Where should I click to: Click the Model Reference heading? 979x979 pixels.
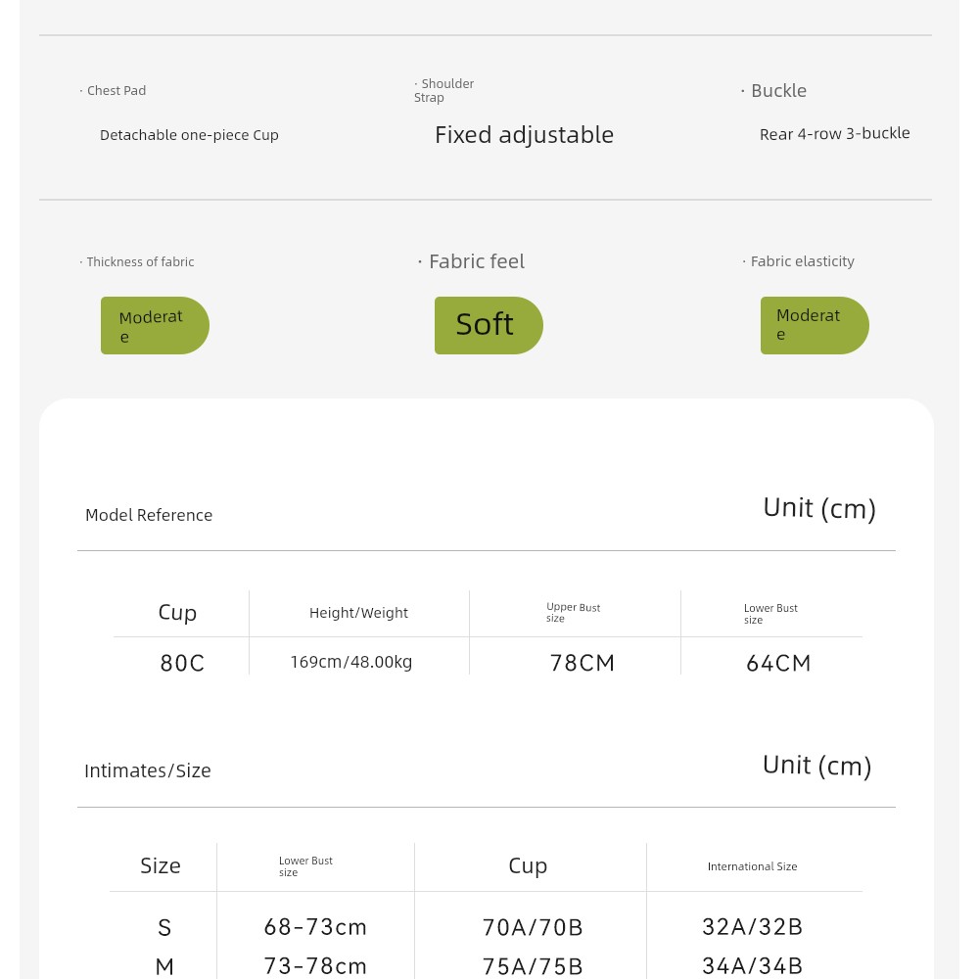[149, 515]
